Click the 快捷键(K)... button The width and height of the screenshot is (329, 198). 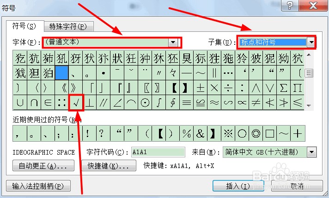tap(109, 166)
